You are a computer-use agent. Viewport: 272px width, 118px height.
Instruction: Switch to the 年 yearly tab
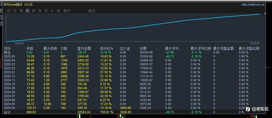pyautogui.click(x=40, y=11)
